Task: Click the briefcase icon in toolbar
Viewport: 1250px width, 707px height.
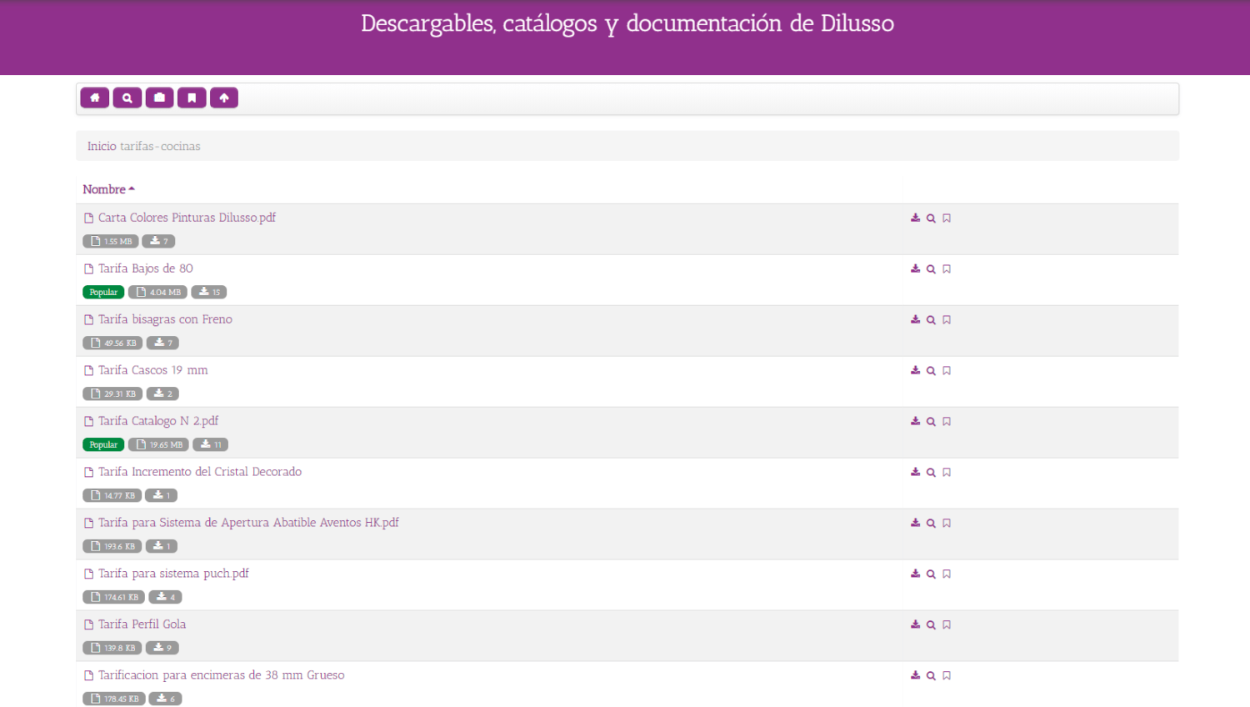Action: tap(159, 98)
